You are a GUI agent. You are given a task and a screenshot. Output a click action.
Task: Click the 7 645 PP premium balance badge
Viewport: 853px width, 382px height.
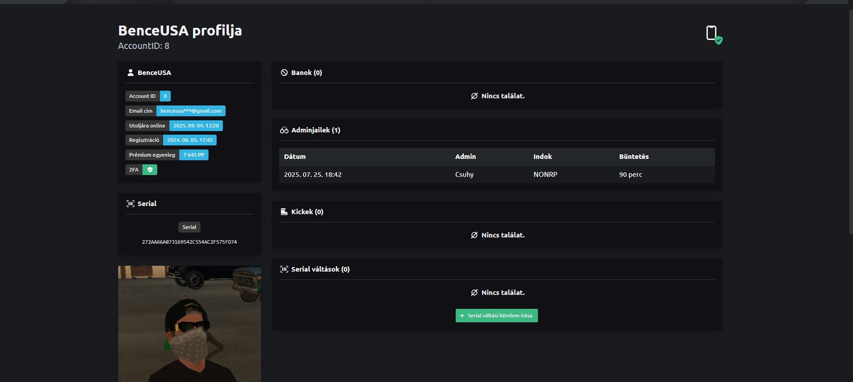pos(194,155)
